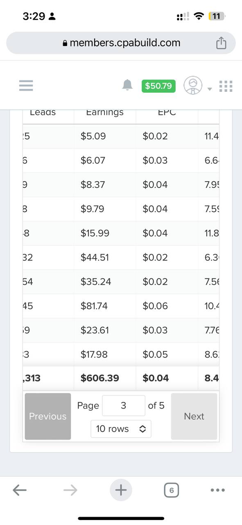
Task: Go to Next page
Action: pos(194,416)
